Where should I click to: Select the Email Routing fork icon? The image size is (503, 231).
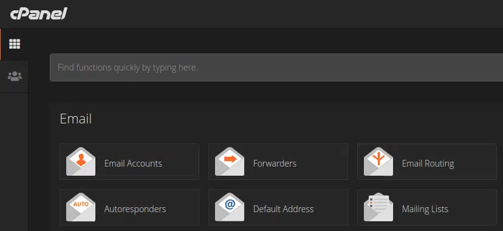click(378, 161)
